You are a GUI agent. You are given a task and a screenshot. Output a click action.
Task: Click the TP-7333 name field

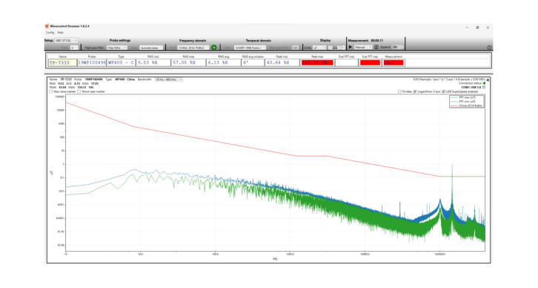62,62
